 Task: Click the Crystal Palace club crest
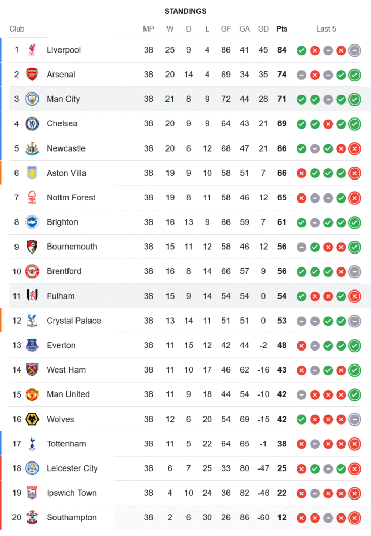click(32, 321)
